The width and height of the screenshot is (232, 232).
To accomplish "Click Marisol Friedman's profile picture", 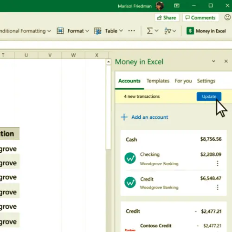I will (x=160, y=6).
